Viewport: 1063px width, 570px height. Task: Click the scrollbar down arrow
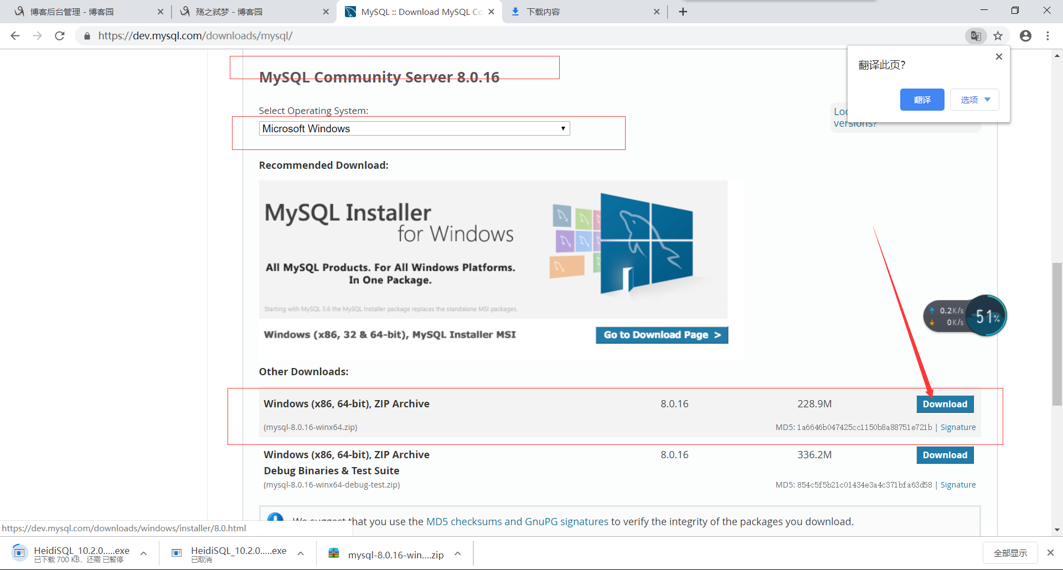[x=1057, y=530]
